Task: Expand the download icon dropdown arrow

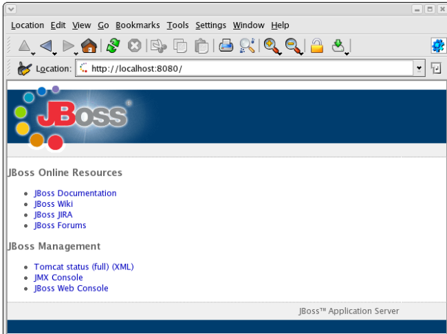Action: 347,54
